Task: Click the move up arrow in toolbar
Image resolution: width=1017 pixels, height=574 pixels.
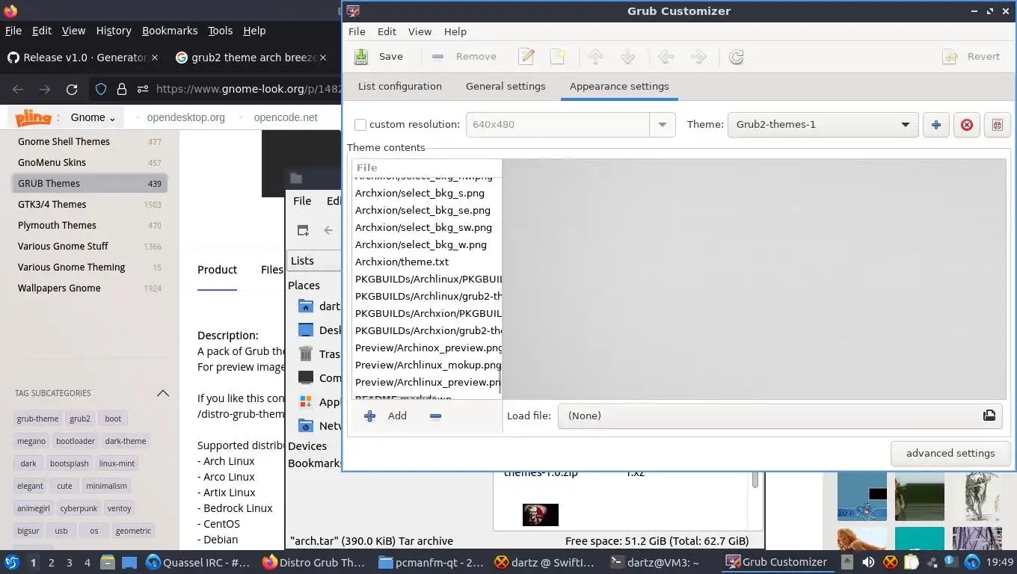Action: point(596,57)
